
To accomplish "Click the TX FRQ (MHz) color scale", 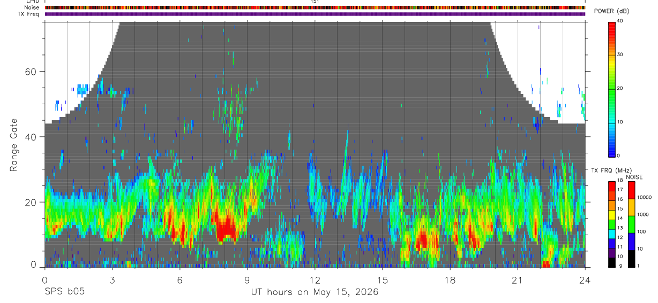I will (611, 224).
